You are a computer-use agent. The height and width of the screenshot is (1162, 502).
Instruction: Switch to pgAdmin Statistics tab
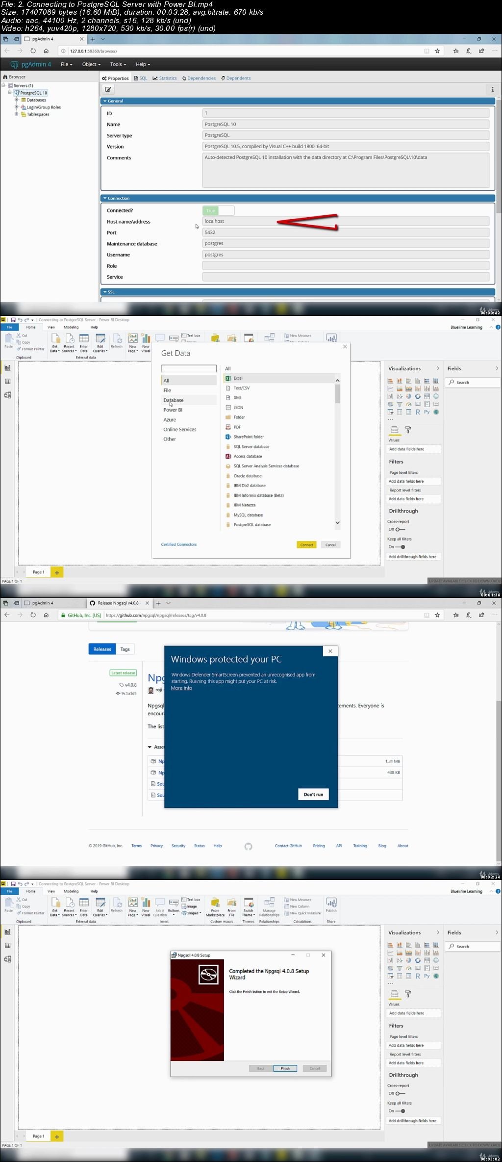165,78
